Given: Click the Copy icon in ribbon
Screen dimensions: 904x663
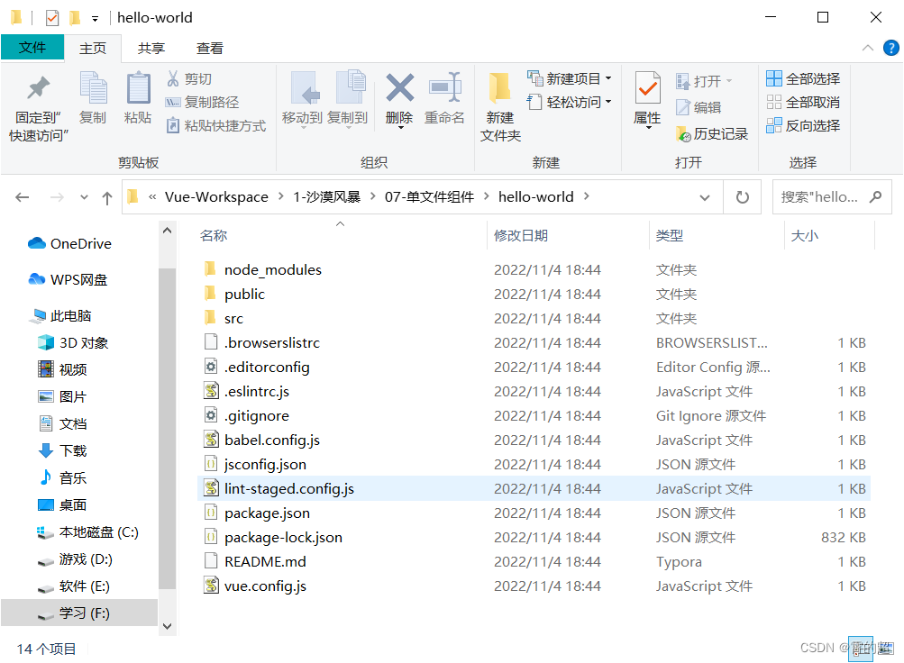Looking at the screenshot, I should 93,87.
